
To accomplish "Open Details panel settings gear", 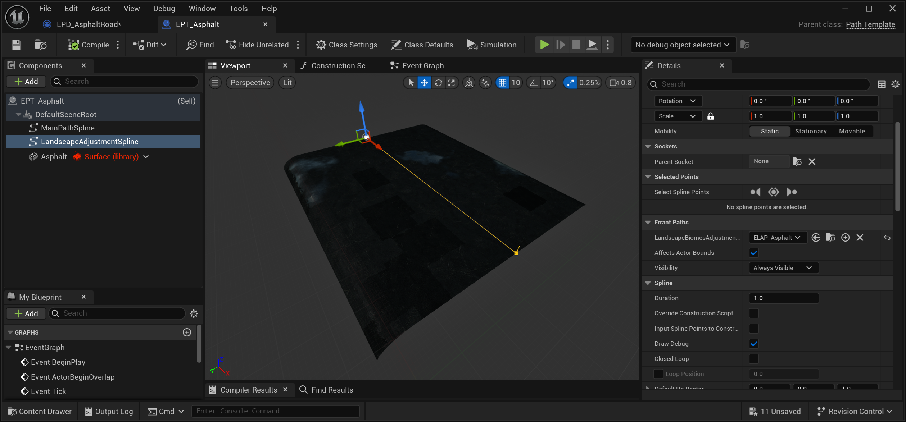I will point(895,84).
